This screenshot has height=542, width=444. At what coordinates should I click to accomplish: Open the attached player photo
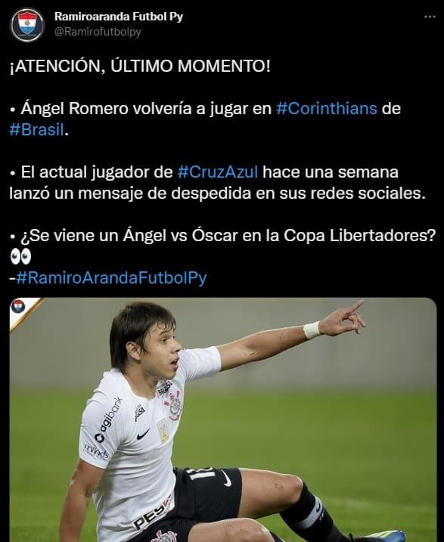223,420
